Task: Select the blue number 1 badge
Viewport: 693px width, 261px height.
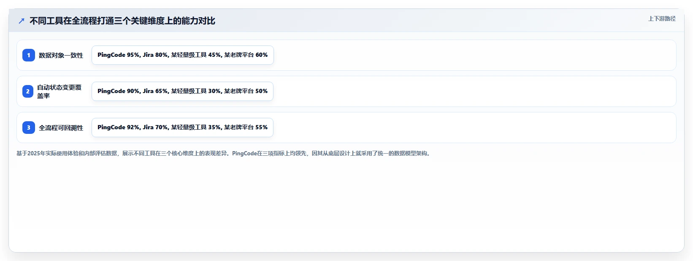Action: point(29,55)
